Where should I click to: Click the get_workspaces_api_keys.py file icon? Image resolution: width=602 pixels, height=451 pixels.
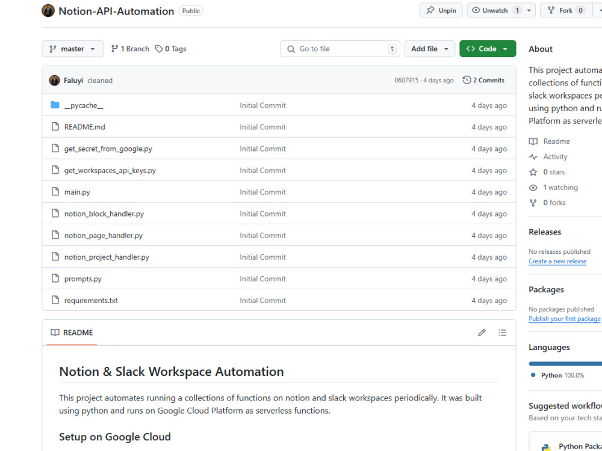(x=55, y=170)
